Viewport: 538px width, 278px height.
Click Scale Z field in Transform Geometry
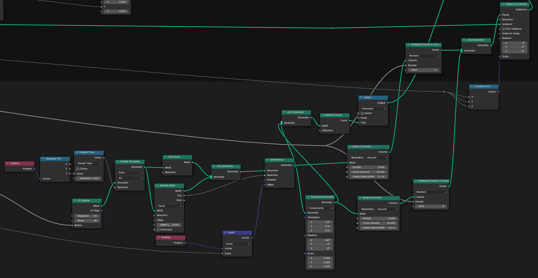(x=320, y=267)
